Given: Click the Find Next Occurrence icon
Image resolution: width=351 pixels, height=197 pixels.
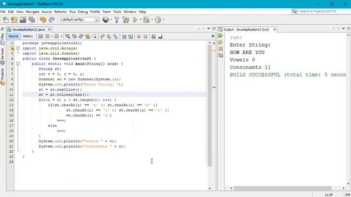Looking at the screenshot, I should pyautogui.click(x=81, y=37).
